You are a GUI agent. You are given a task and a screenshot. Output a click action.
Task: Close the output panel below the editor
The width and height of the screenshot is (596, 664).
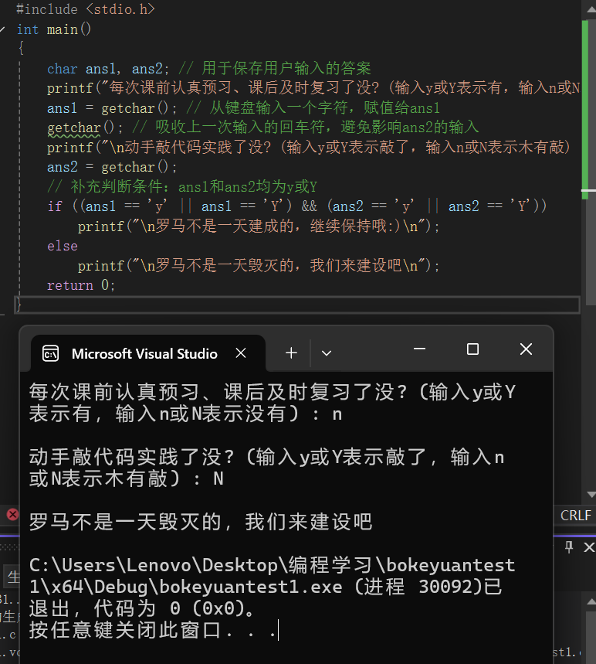[589, 547]
